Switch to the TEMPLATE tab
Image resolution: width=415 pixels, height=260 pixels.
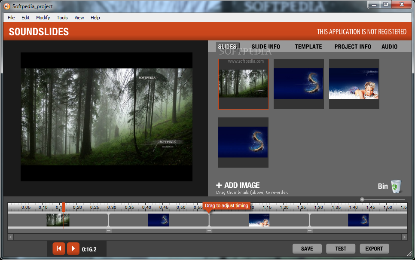pos(308,46)
